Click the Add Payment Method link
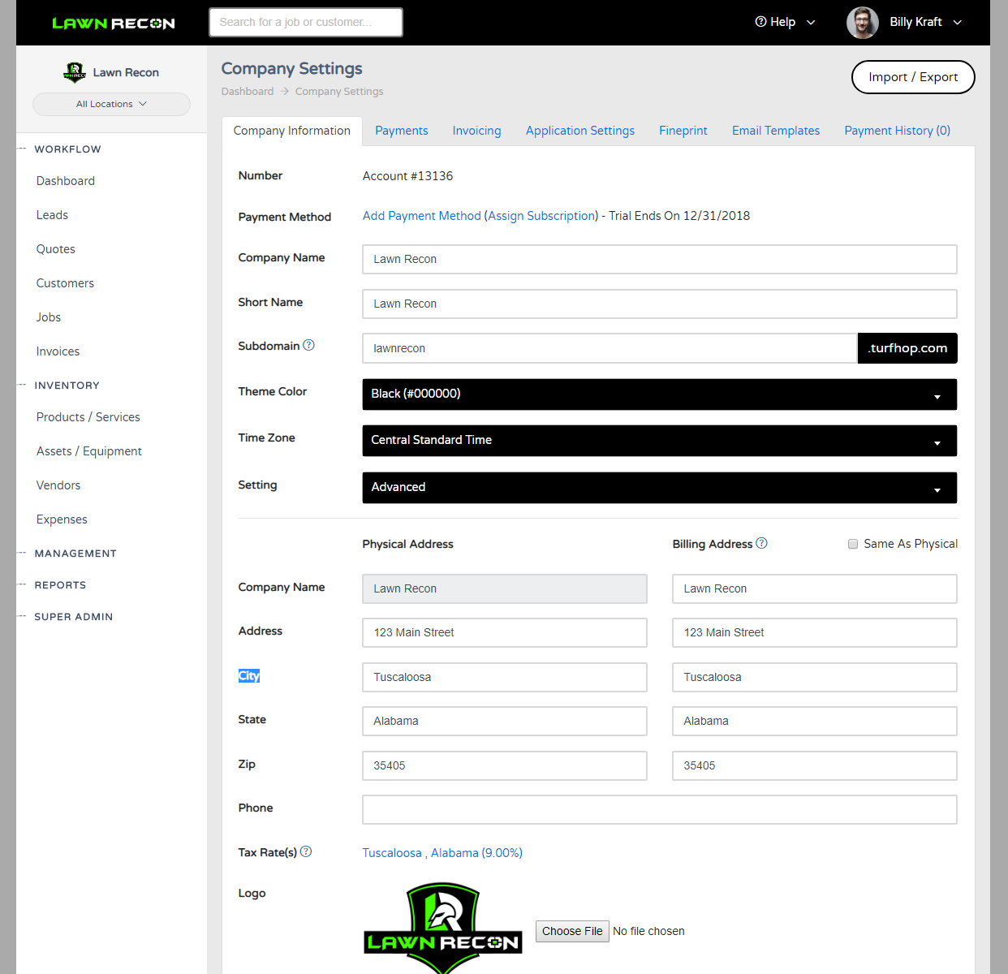Image resolution: width=1008 pixels, height=974 pixels. point(421,216)
